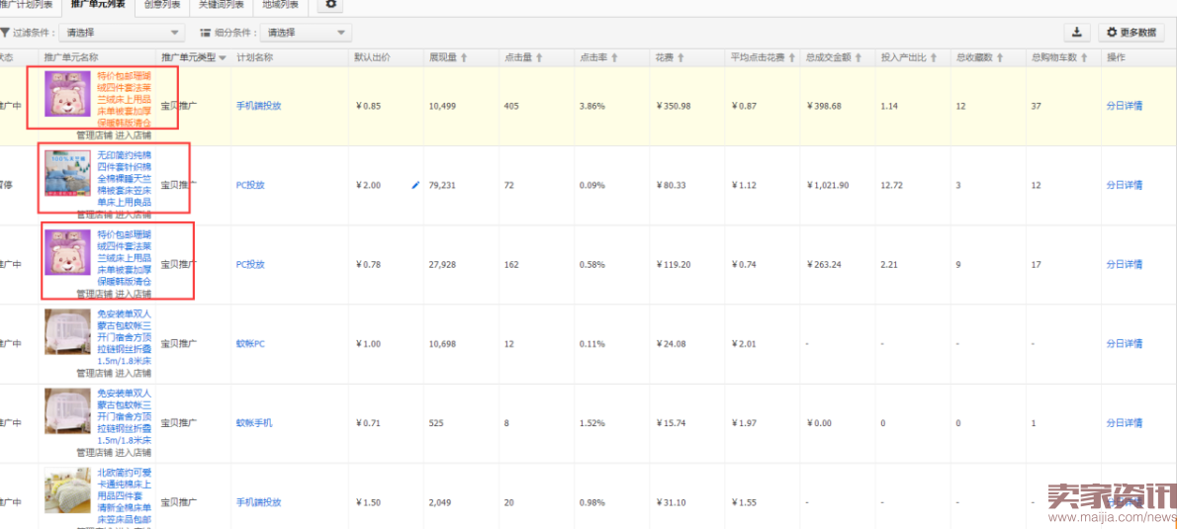Select the ¥1,021.90 transaction amount
1177x529 pixels.
pos(828,185)
